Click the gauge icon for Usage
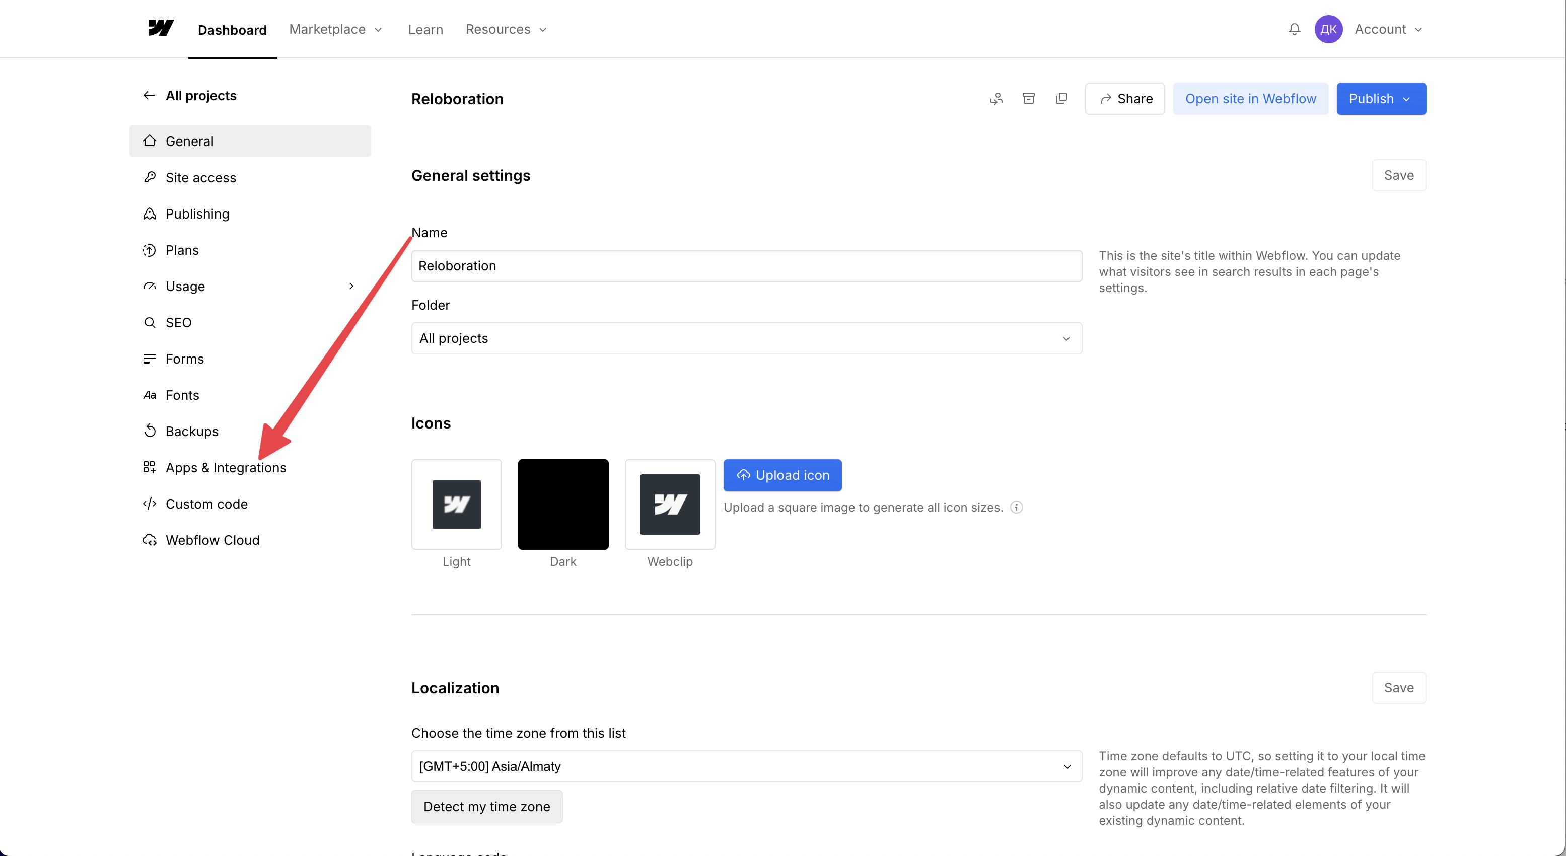 click(x=150, y=286)
